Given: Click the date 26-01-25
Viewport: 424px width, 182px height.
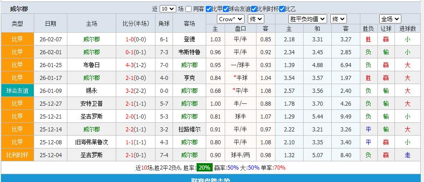Looking at the screenshot, I should [x=51, y=65].
